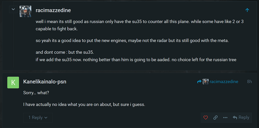The image size is (259, 128).
Task: Click small racimazzedine avatar in reply-to indicator
Action: [206, 82]
